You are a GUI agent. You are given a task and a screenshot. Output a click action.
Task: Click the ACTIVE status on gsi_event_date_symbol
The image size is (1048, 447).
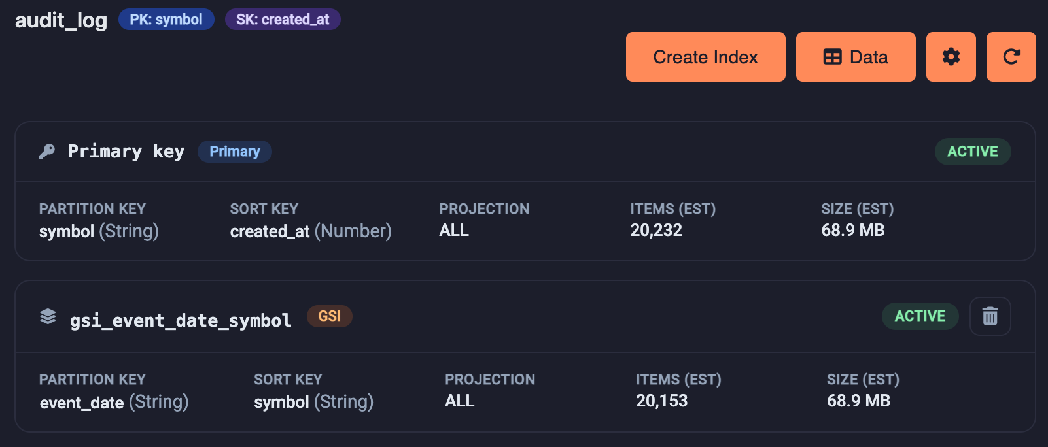(x=920, y=316)
